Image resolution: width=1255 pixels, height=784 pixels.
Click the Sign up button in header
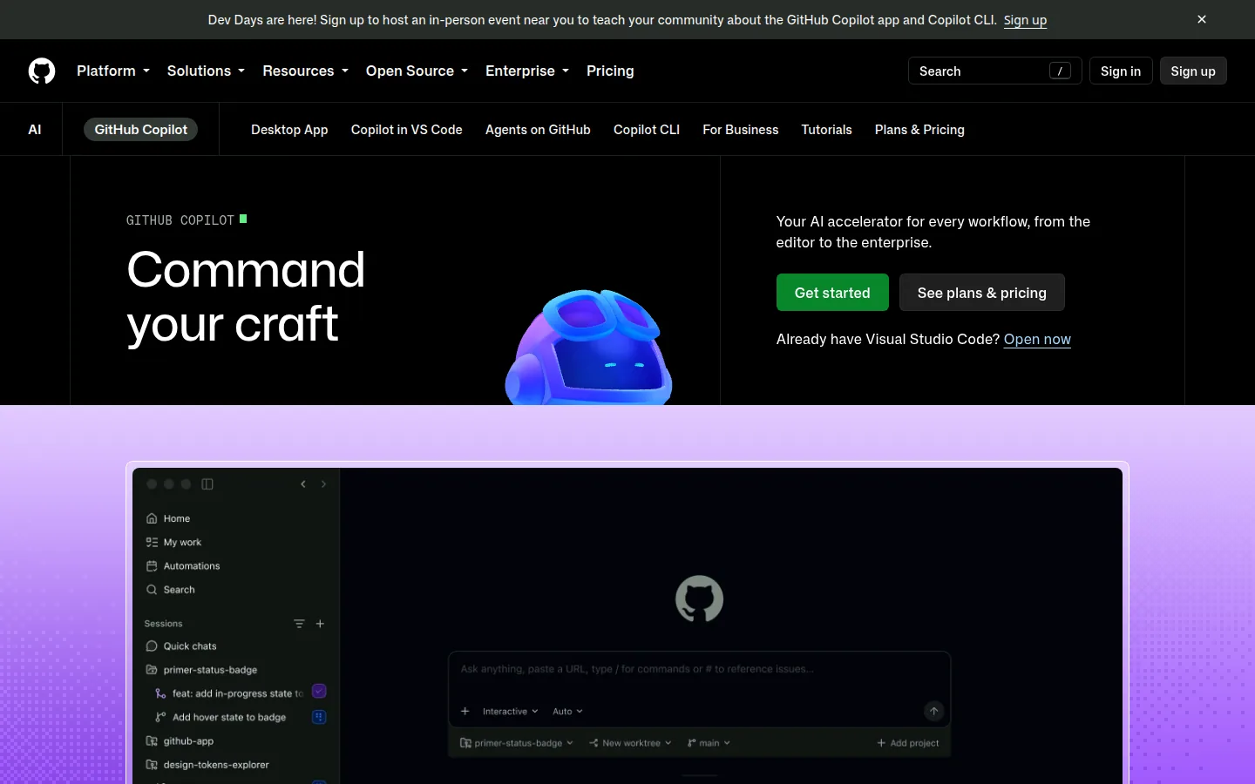point(1193,71)
